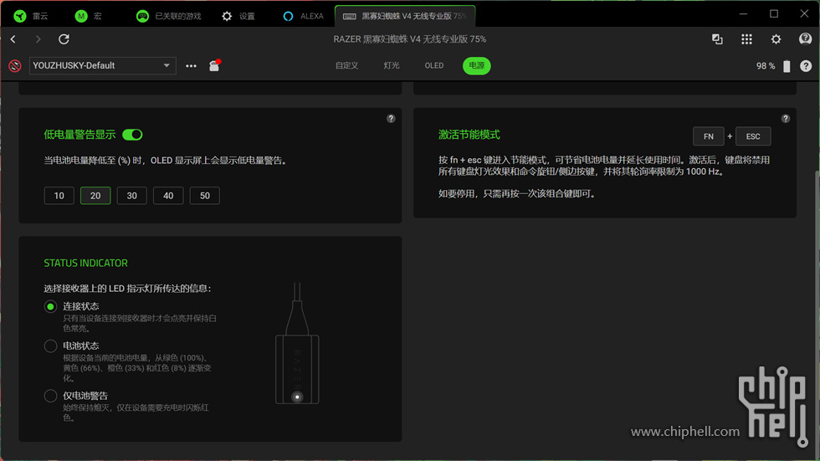Select the 电源 power section
Viewport: 820px width, 461px height.
click(476, 66)
